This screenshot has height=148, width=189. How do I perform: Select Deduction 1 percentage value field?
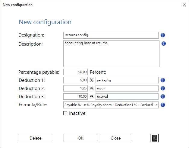point(75,80)
